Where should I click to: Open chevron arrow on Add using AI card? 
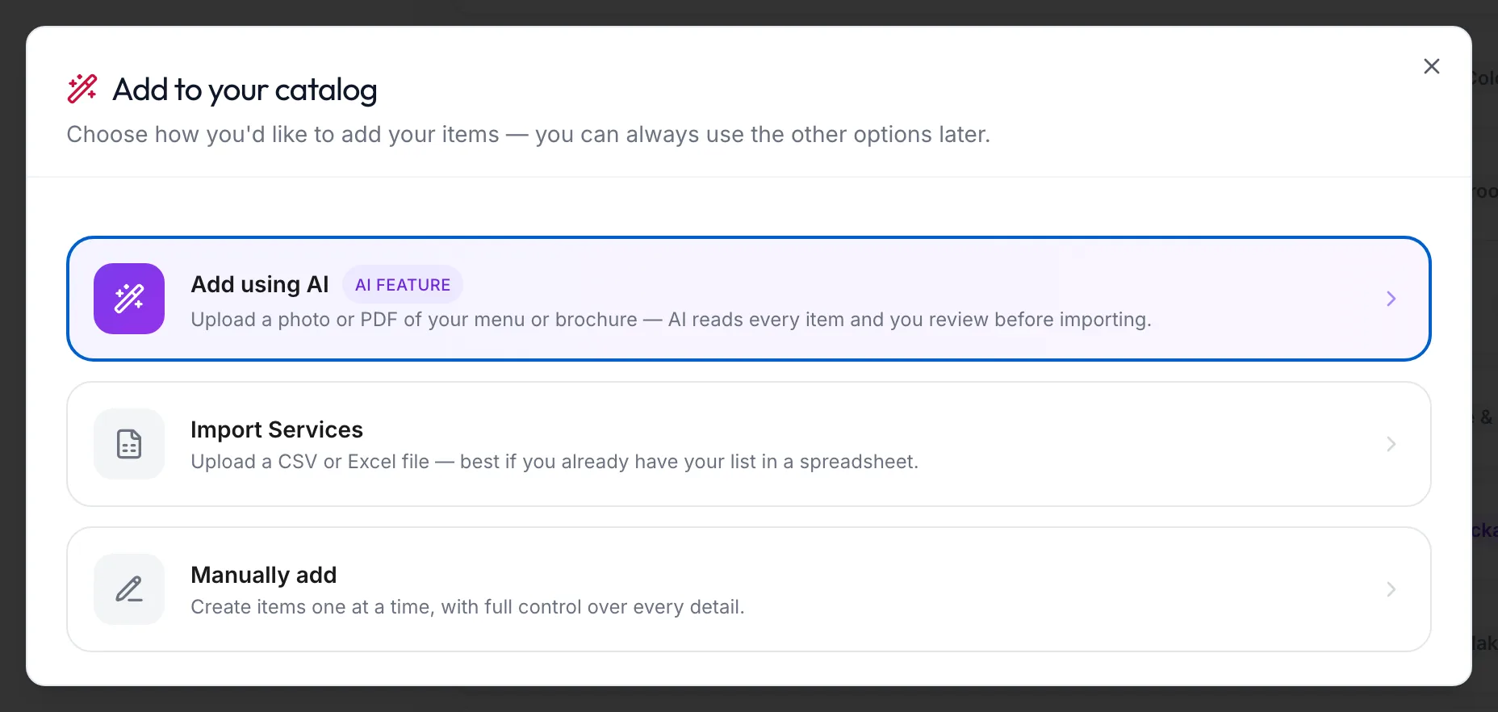1391,299
